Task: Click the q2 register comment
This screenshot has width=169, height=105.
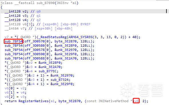Action: 39,20
